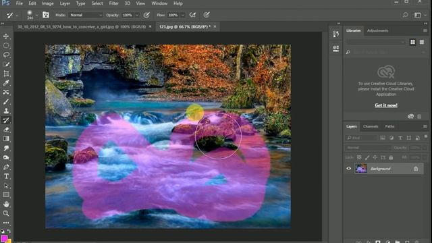Open the layer blend mode dropdown
This screenshot has width=432, height=243.
367,148
